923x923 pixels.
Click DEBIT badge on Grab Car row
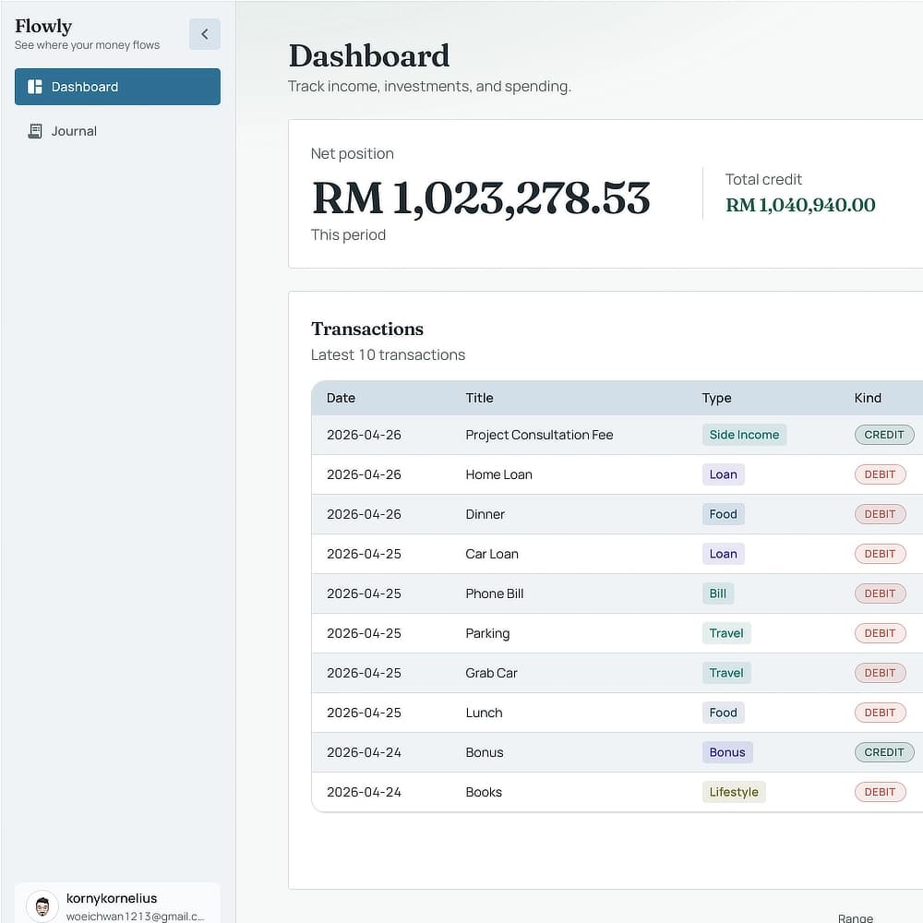tap(880, 673)
